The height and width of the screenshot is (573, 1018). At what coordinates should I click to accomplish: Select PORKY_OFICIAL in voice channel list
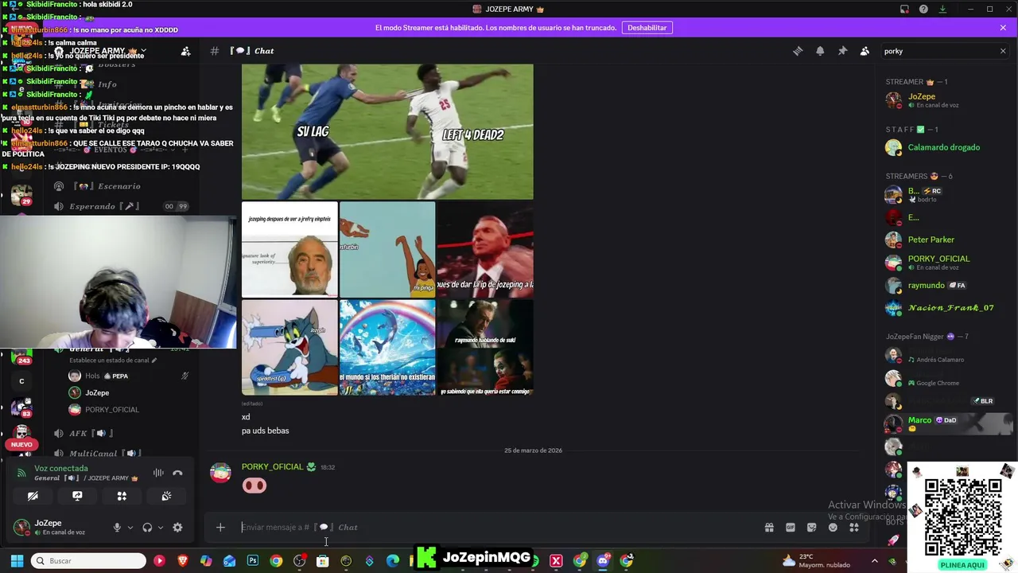tap(111, 409)
